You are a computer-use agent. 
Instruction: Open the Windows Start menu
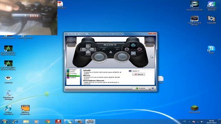pyautogui.click(x=4, y=122)
